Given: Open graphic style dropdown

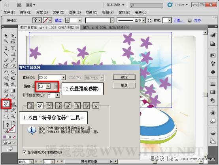Looking at the screenshot, I should (x=170, y=21).
